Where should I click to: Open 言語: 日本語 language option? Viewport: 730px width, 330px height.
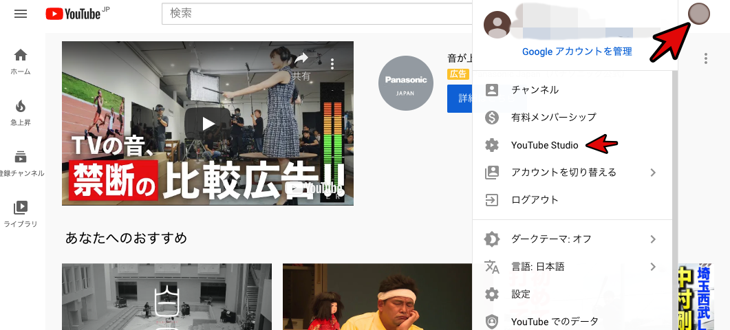tap(572, 267)
